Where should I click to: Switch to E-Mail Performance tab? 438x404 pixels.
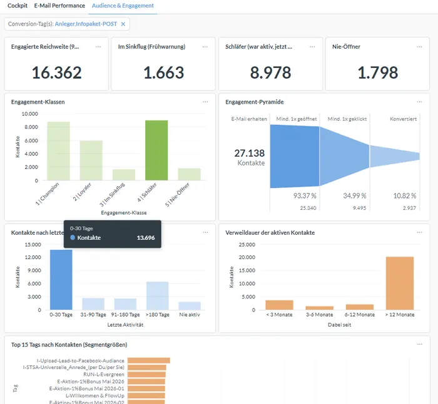(x=59, y=6)
